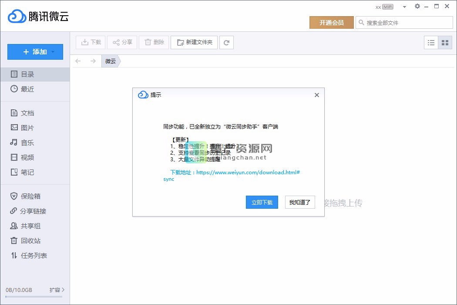Click 扩容 to expand storage
The height and width of the screenshot is (305, 457).
57,290
